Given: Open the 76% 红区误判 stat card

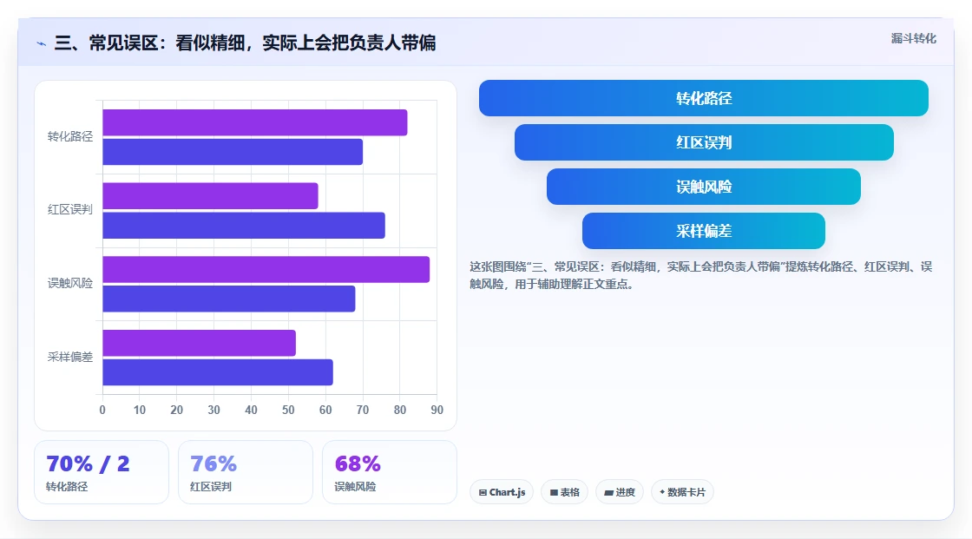Looking at the screenshot, I should tap(246, 472).
